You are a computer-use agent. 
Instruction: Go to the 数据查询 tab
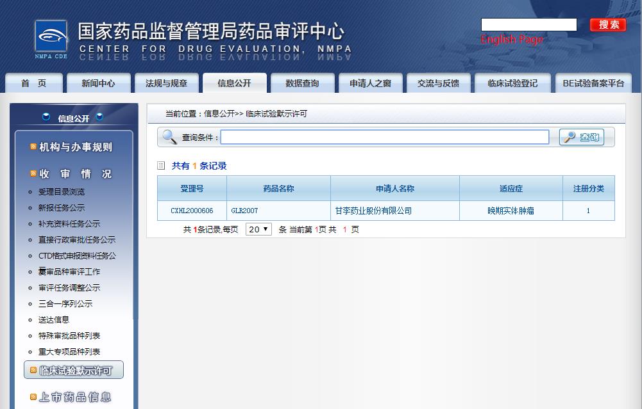[x=302, y=83]
